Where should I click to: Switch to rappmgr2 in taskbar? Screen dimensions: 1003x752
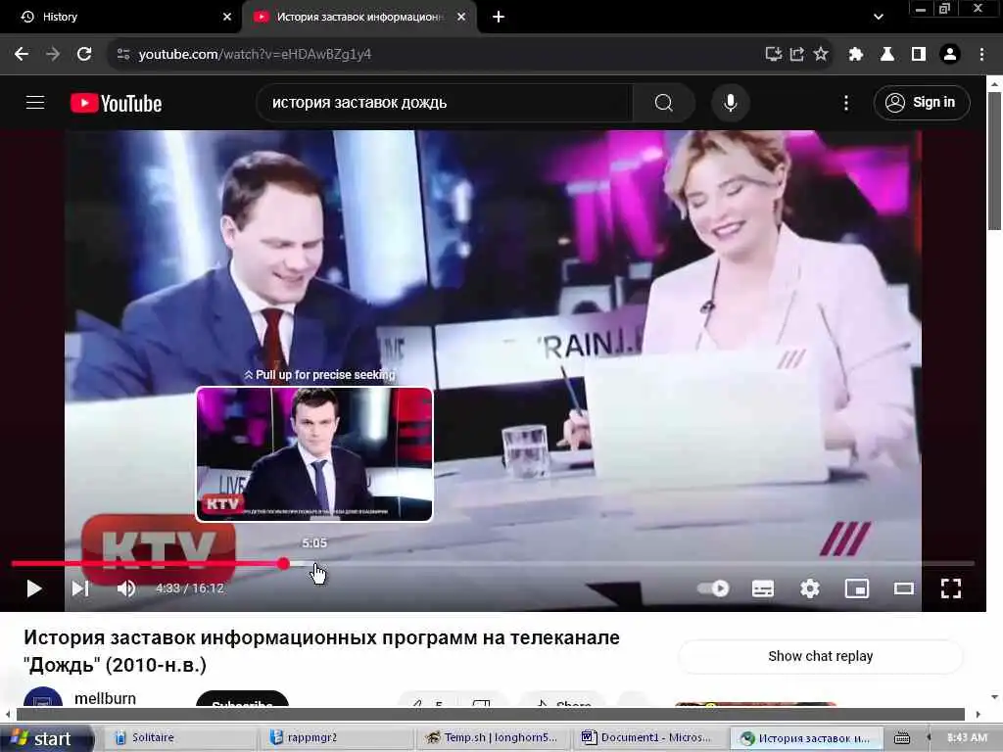pos(336,738)
